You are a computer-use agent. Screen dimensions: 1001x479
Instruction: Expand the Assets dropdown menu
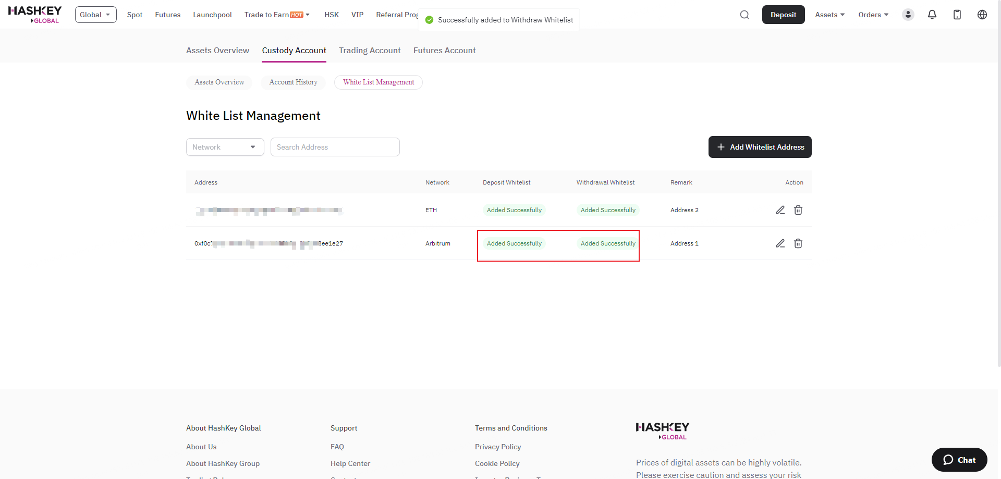pyautogui.click(x=829, y=15)
